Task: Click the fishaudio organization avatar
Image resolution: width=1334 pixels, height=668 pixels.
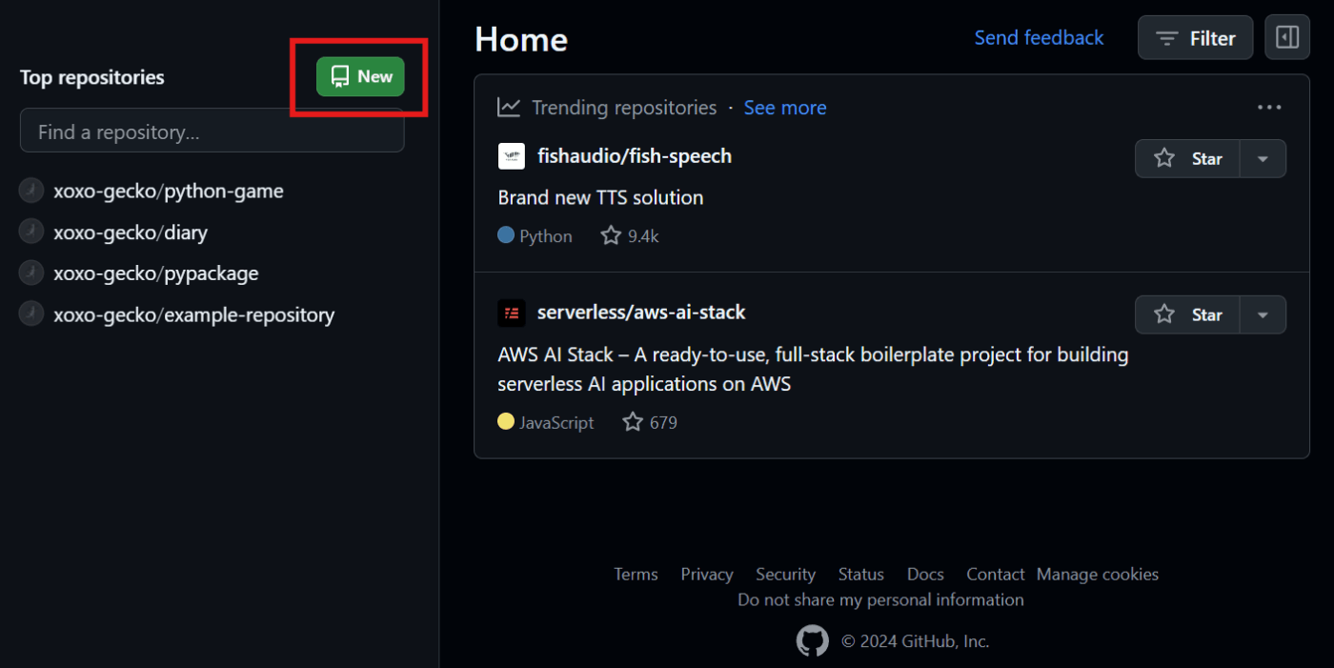Action: (512, 156)
